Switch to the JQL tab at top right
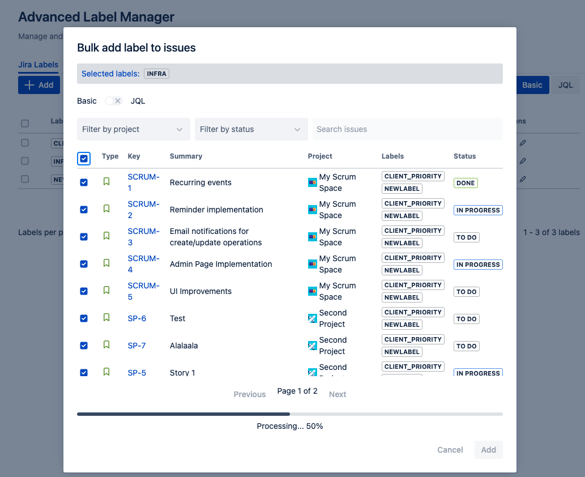This screenshot has width=585, height=477. coord(565,85)
